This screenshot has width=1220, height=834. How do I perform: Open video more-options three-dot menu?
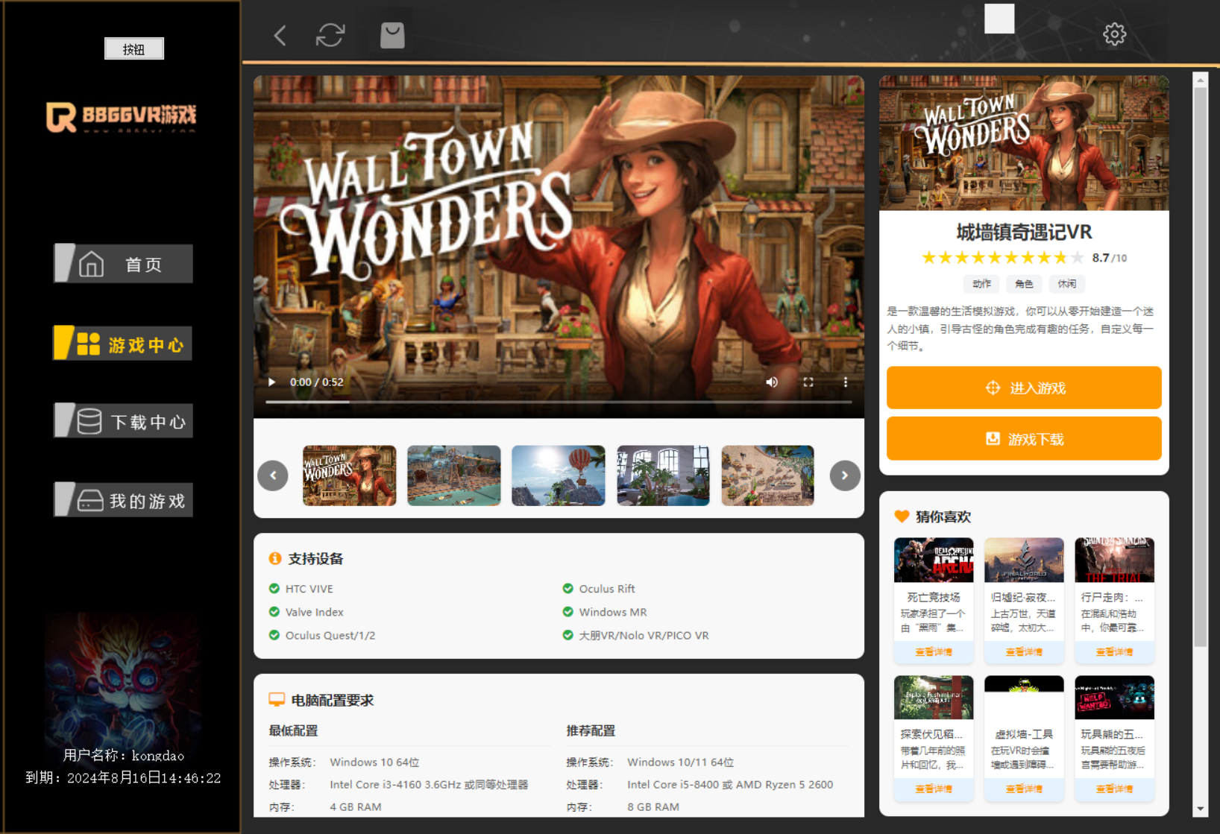tap(845, 382)
